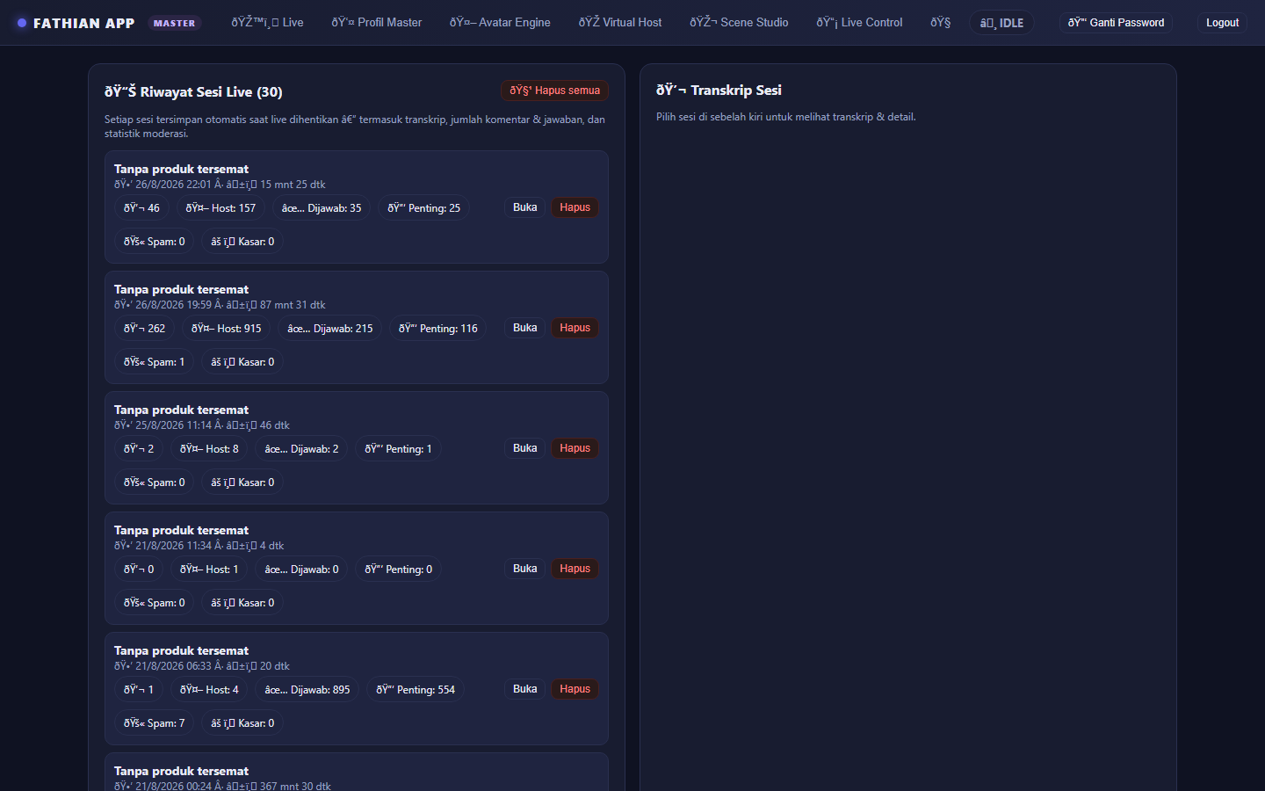1265x791 pixels.
Task: Select the 'Host: 1' chip
Action: (x=209, y=570)
